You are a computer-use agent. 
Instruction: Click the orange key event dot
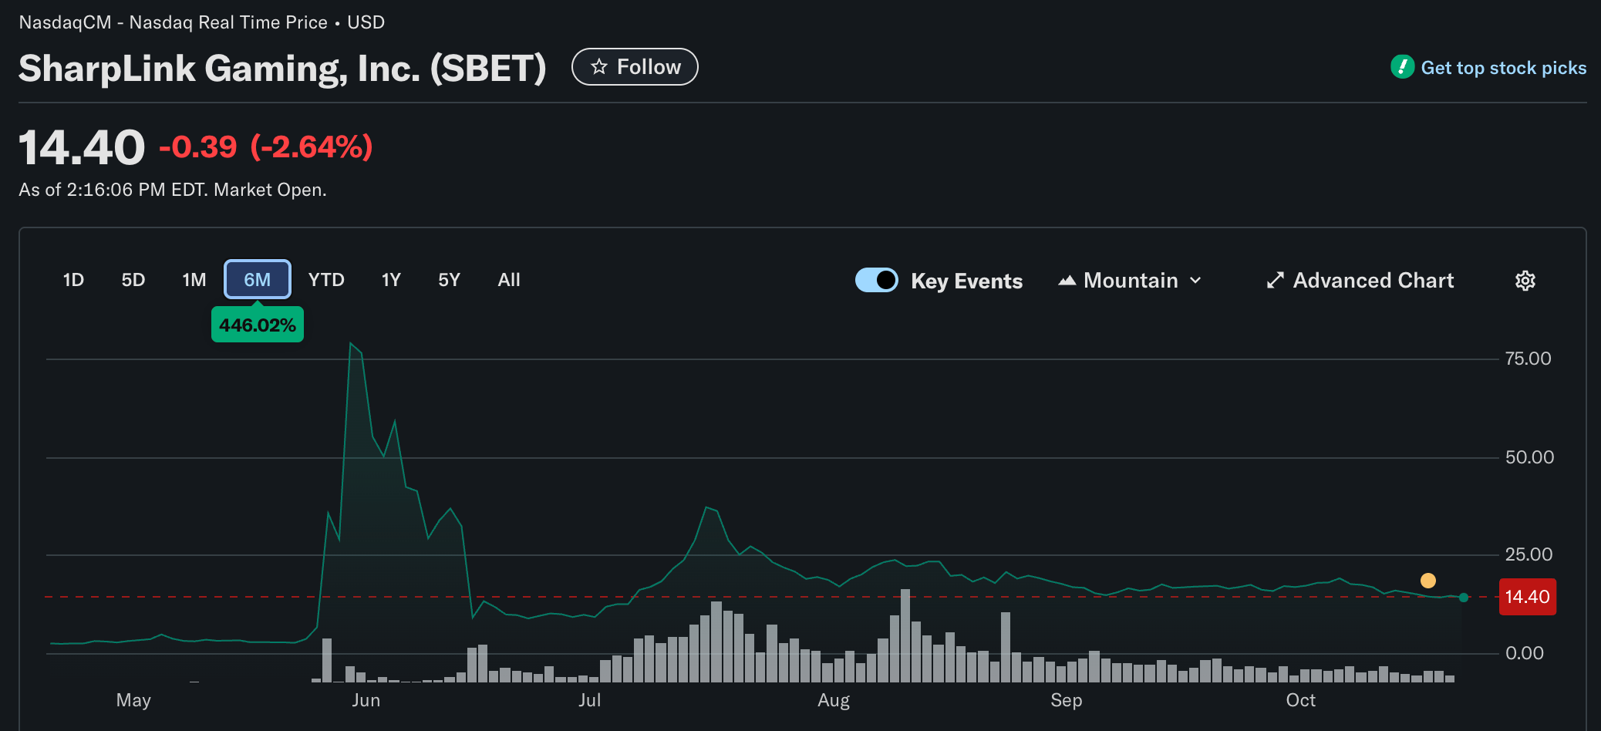click(1427, 581)
